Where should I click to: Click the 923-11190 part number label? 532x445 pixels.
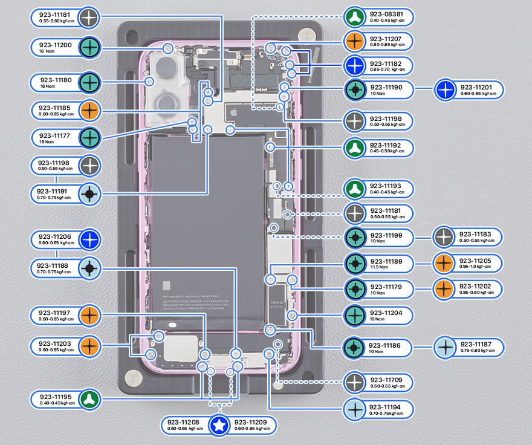pos(385,88)
